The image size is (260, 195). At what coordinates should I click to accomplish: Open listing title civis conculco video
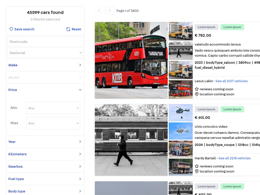tap(211, 127)
